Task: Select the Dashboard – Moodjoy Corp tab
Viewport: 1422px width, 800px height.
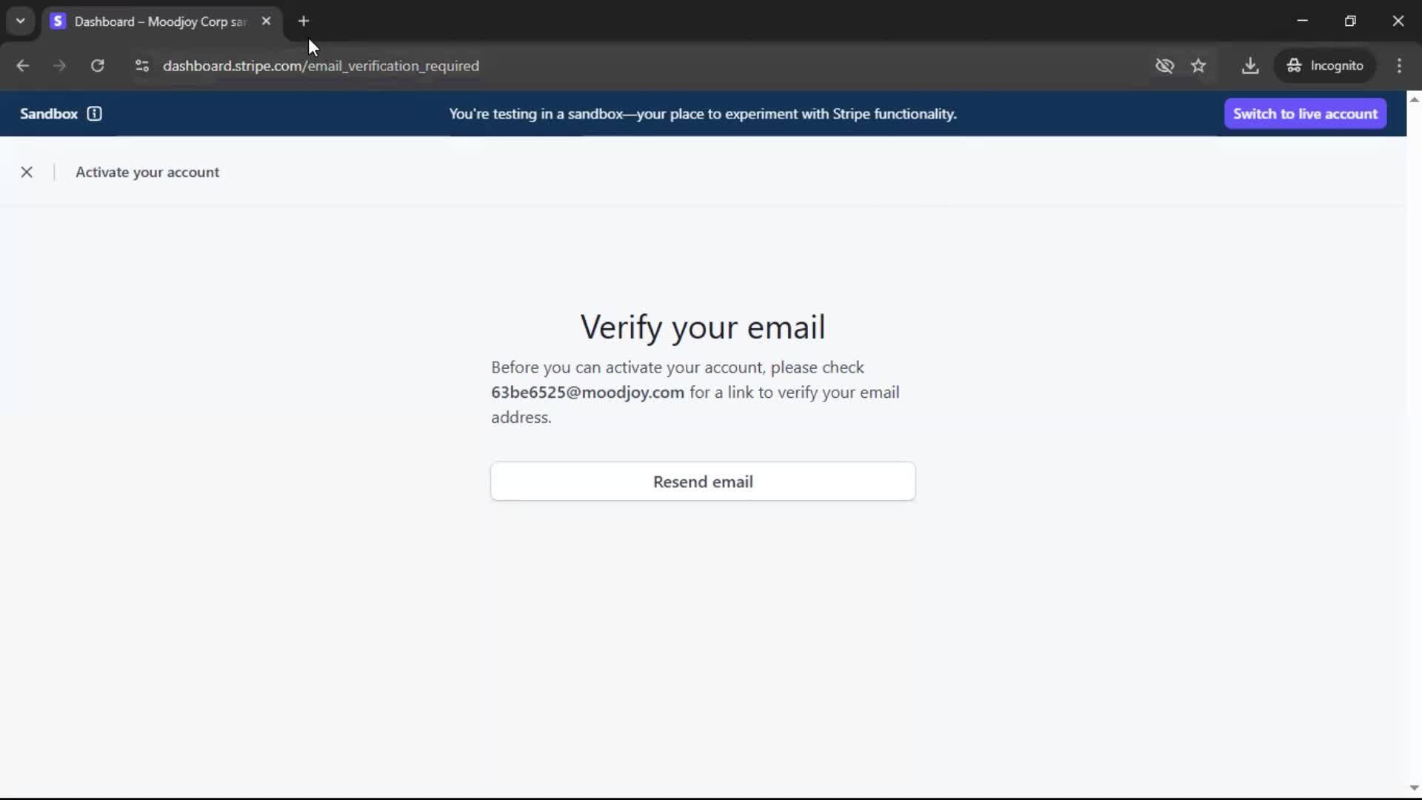Action: coord(159,21)
